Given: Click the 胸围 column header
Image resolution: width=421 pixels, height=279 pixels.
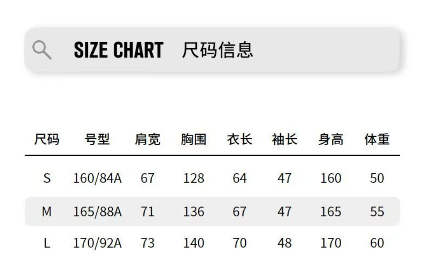Looking at the screenshot, I should [193, 140].
